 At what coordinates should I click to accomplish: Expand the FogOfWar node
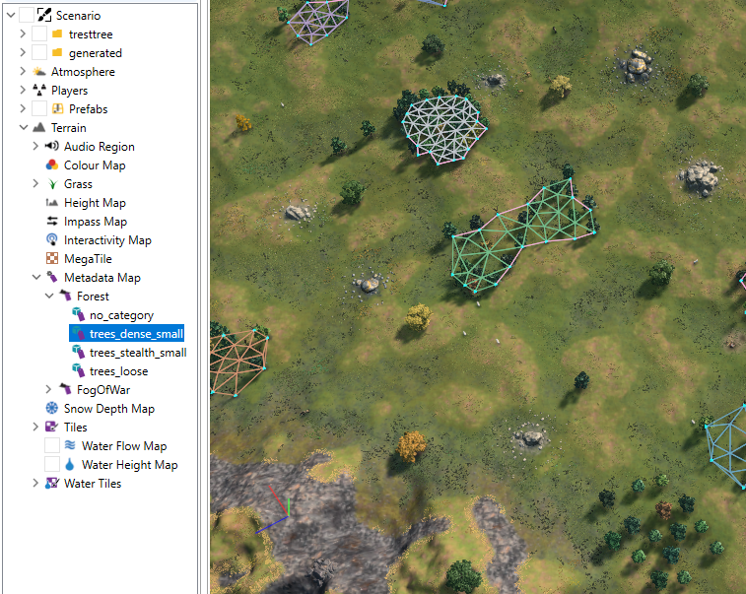48,389
